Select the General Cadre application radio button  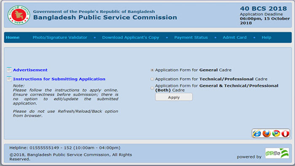(x=152, y=70)
